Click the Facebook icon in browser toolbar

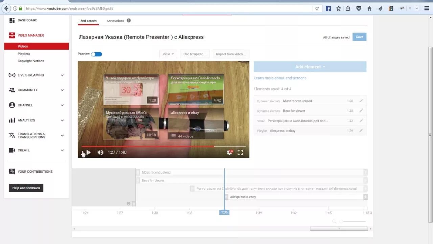[x=328, y=8]
